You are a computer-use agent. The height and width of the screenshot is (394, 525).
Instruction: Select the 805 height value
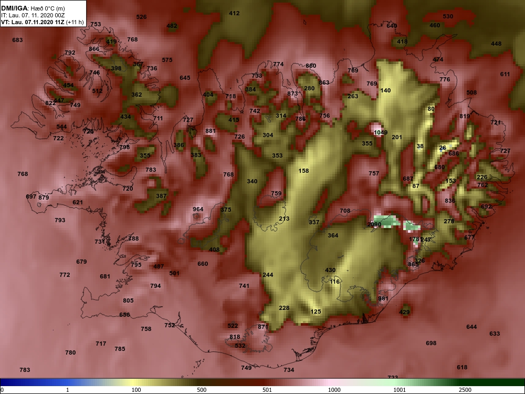pyautogui.click(x=128, y=300)
